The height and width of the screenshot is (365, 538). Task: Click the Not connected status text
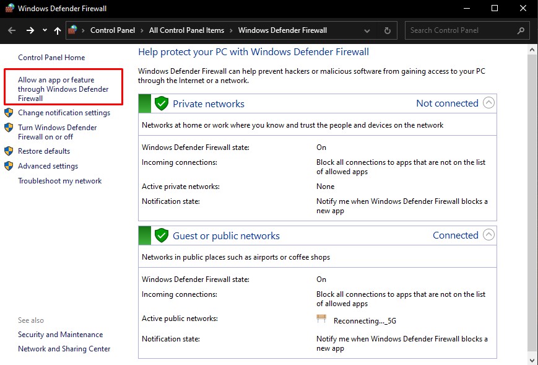tap(447, 103)
